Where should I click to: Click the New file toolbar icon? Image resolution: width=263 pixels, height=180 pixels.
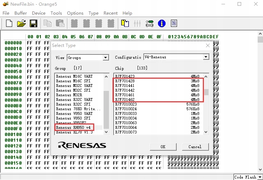pos(9,24)
